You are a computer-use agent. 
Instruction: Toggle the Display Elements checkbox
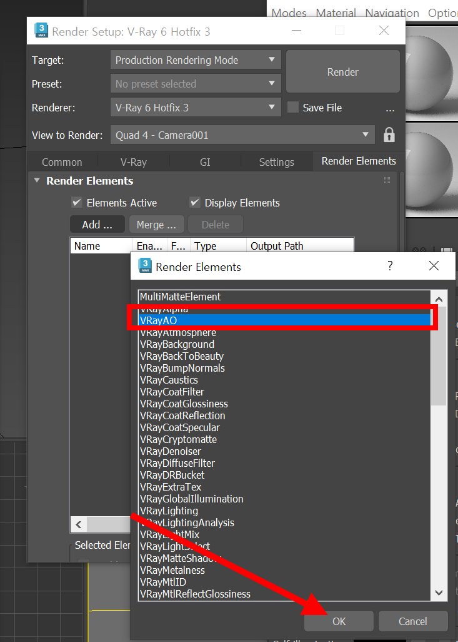[x=195, y=202]
